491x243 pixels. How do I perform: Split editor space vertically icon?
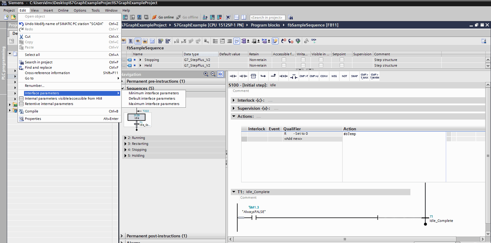(244, 17)
